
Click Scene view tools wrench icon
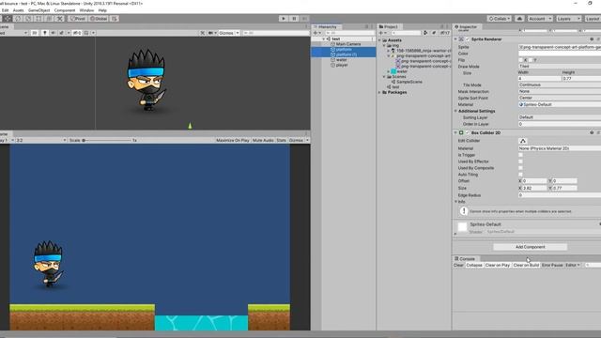click(203, 33)
